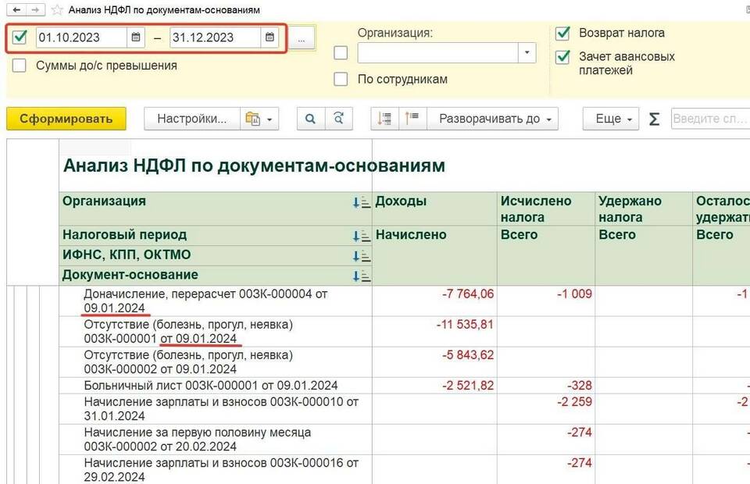Click the forward navigation arrow

click(34, 10)
